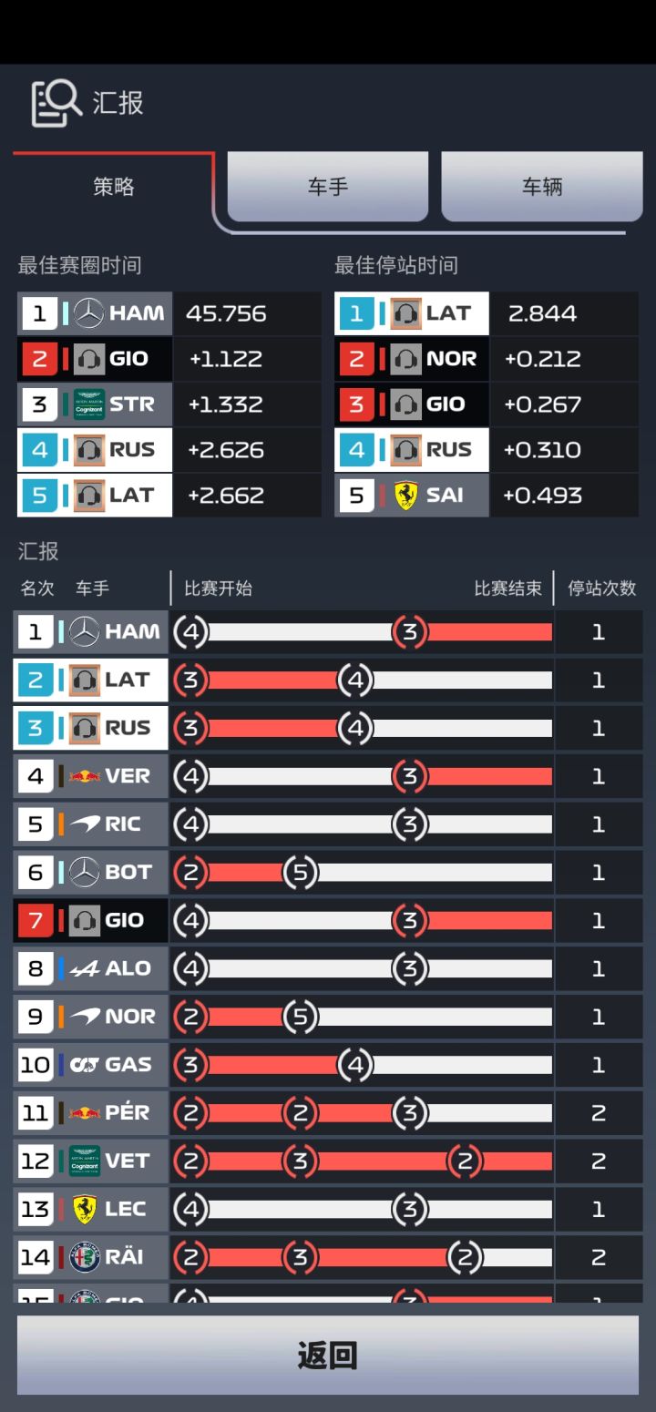Click Mercedes logo beside BOT
This screenshot has width=656, height=1412.
pos(85,873)
